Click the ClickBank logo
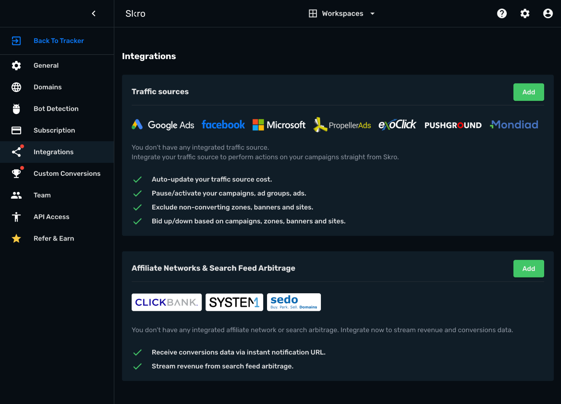 pos(166,302)
